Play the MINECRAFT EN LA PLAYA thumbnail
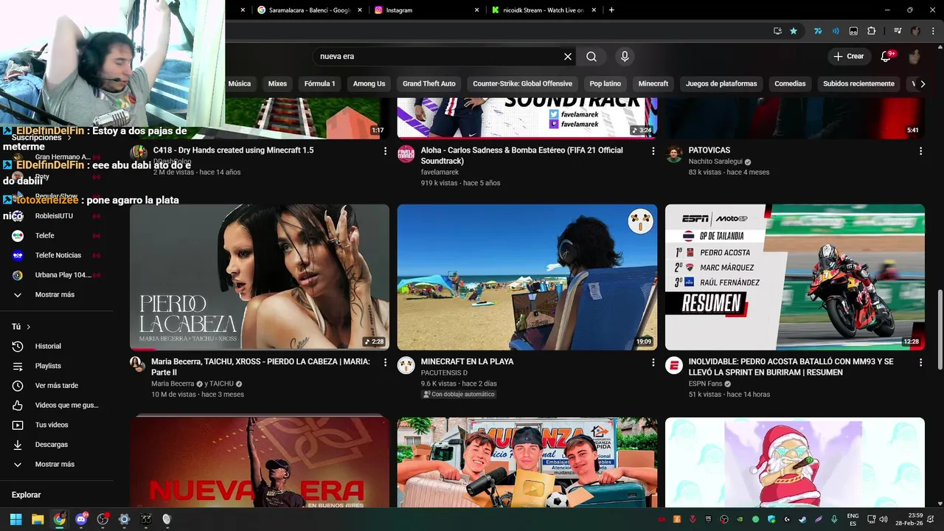944x531 pixels. (527, 277)
